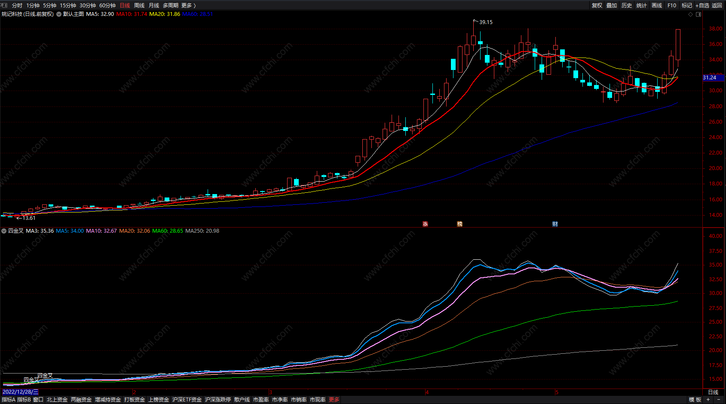Viewport: 726px width, 404px height.
Task: Click the 四金叉 indicator name
Action: pyautogui.click(x=16, y=231)
